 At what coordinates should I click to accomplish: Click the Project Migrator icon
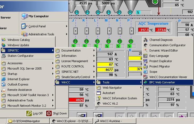[145, 66]
